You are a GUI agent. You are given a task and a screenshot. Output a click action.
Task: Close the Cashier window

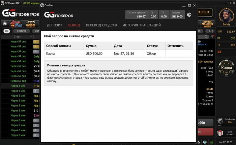(194, 5)
